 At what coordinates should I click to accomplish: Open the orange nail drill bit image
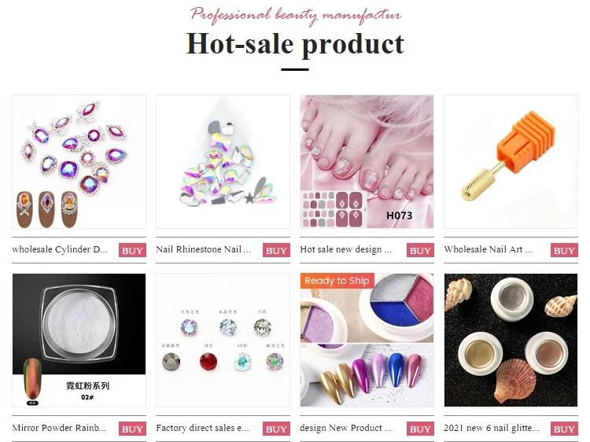511,162
